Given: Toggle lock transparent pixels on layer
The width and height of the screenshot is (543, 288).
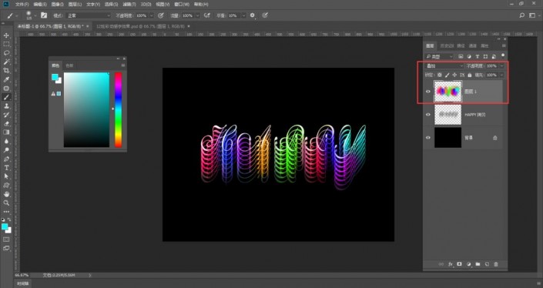Looking at the screenshot, I should (x=440, y=75).
